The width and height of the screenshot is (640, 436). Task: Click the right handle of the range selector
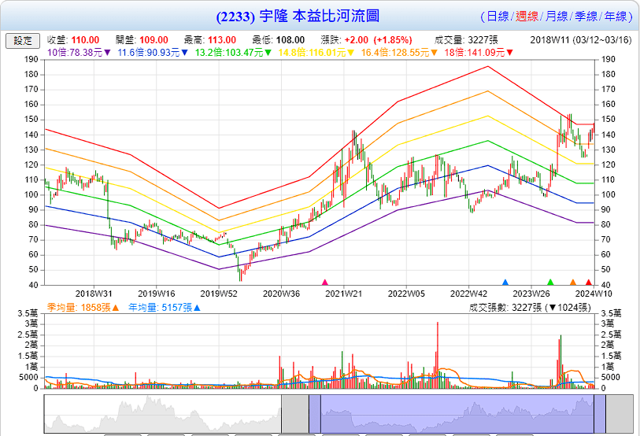point(600,414)
